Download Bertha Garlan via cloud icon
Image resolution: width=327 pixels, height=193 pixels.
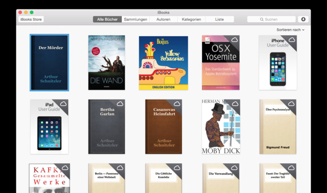point(120,104)
